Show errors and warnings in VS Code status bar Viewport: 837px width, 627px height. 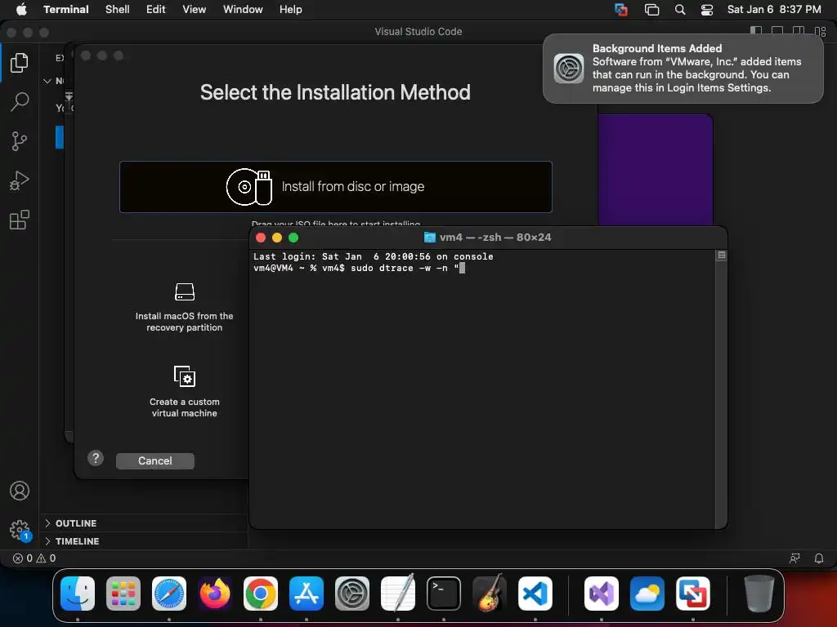point(34,558)
